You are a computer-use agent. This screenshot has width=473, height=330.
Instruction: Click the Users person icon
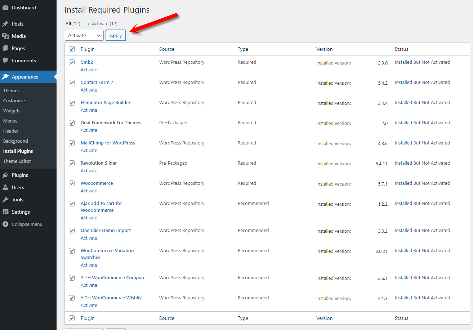[x=5, y=187]
